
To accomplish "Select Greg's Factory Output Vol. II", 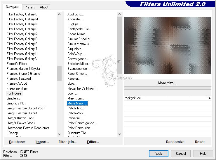I will coord(26,108).
